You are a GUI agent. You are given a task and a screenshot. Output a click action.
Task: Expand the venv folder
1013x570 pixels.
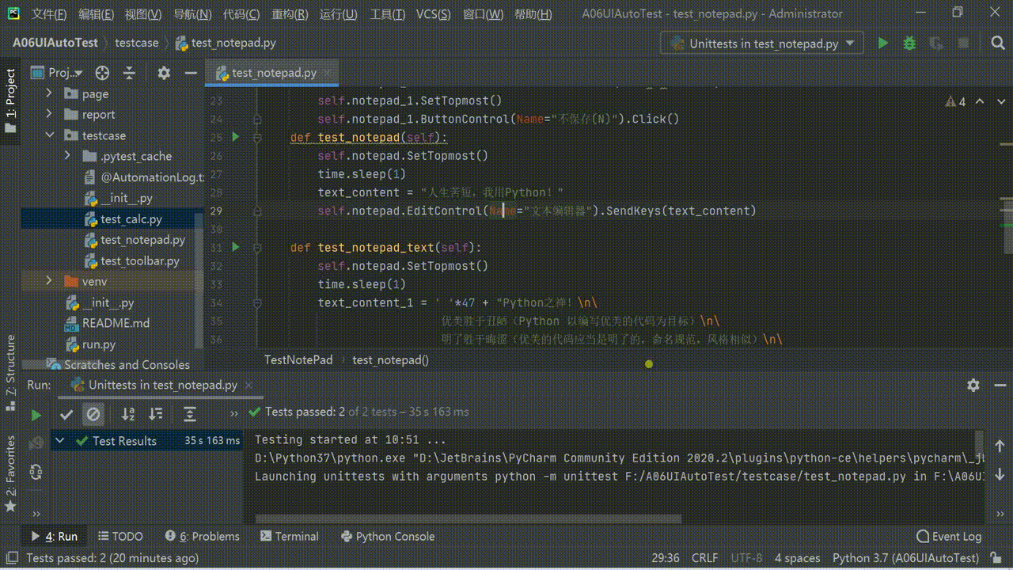[49, 281]
